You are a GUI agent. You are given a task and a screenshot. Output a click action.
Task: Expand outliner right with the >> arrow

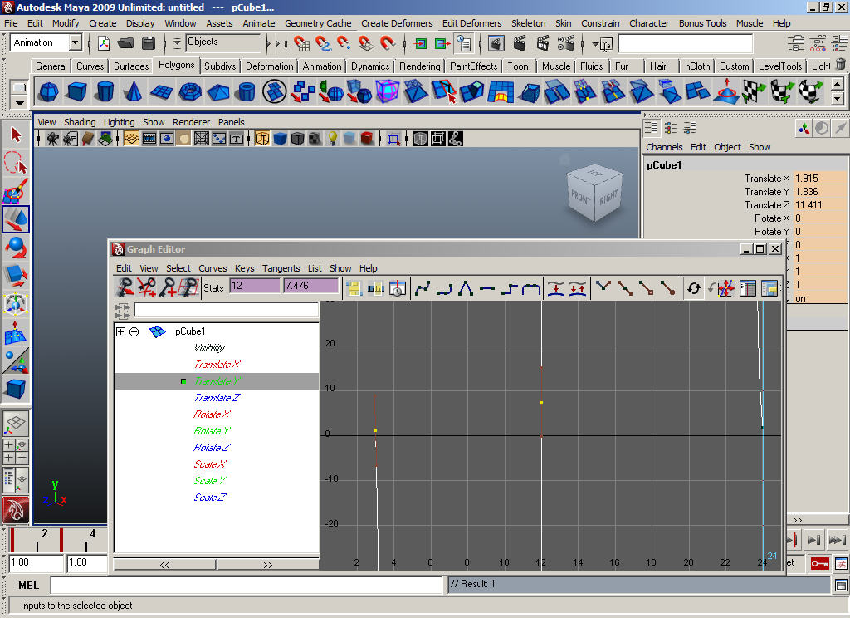(268, 565)
